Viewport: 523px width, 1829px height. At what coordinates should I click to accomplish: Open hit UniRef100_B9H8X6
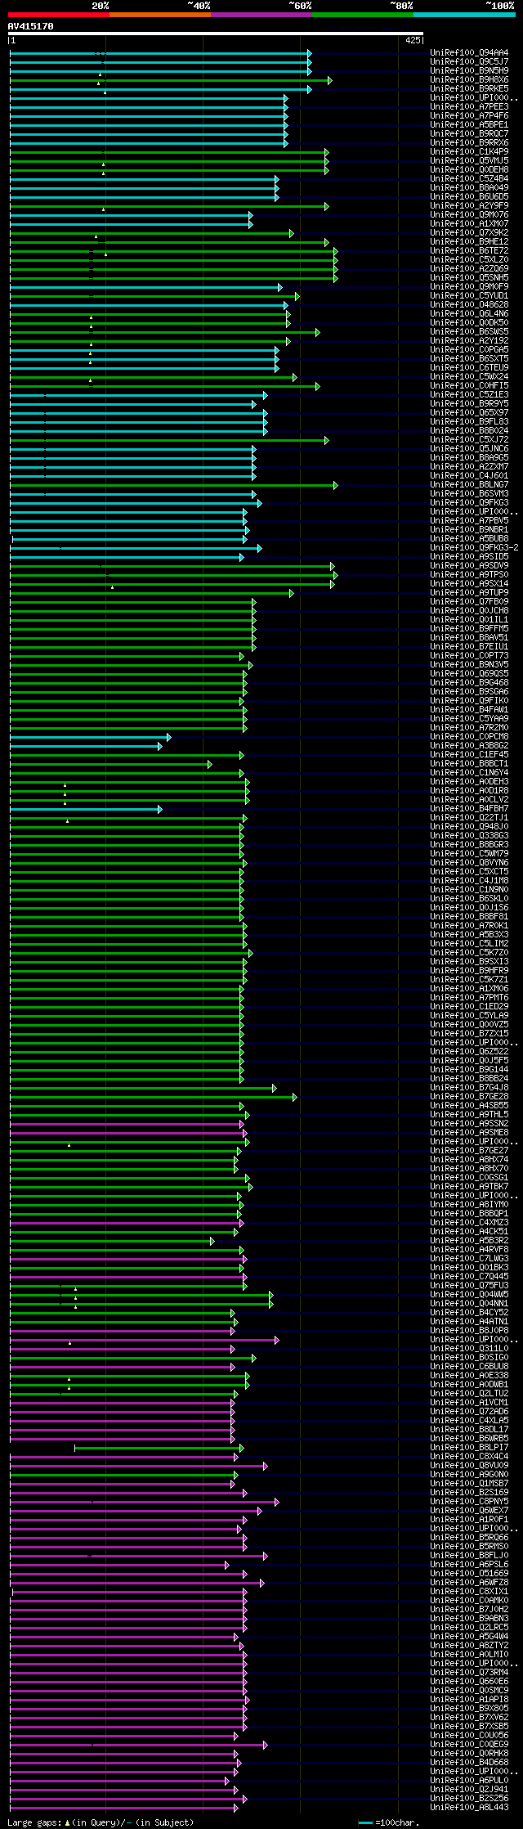(469, 80)
